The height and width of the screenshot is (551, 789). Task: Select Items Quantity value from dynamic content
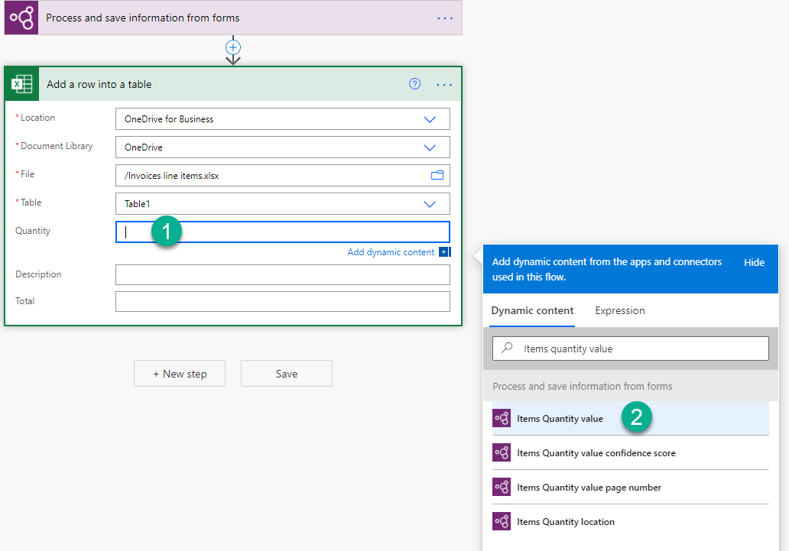(560, 418)
